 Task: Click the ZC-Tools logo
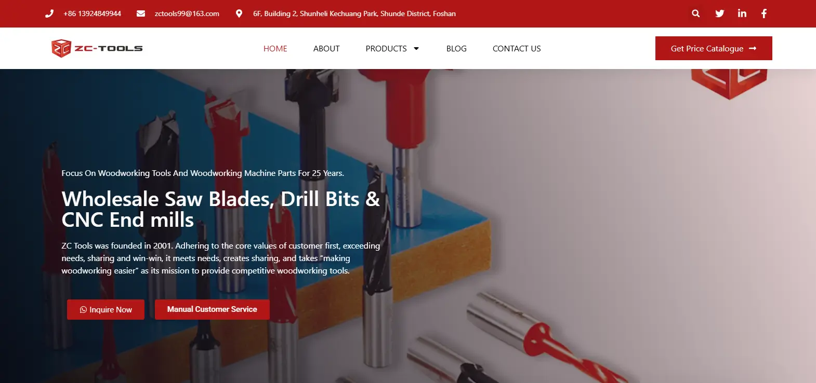coord(97,48)
